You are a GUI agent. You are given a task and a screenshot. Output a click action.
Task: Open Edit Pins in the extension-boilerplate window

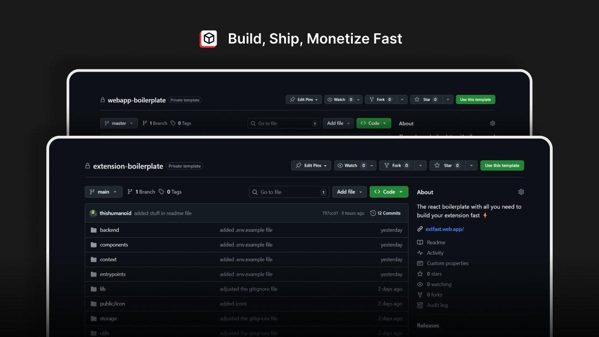tap(311, 166)
